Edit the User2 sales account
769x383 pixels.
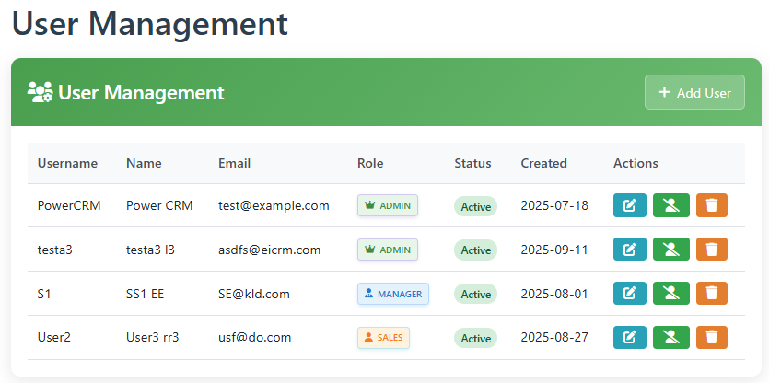(x=630, y=338)
